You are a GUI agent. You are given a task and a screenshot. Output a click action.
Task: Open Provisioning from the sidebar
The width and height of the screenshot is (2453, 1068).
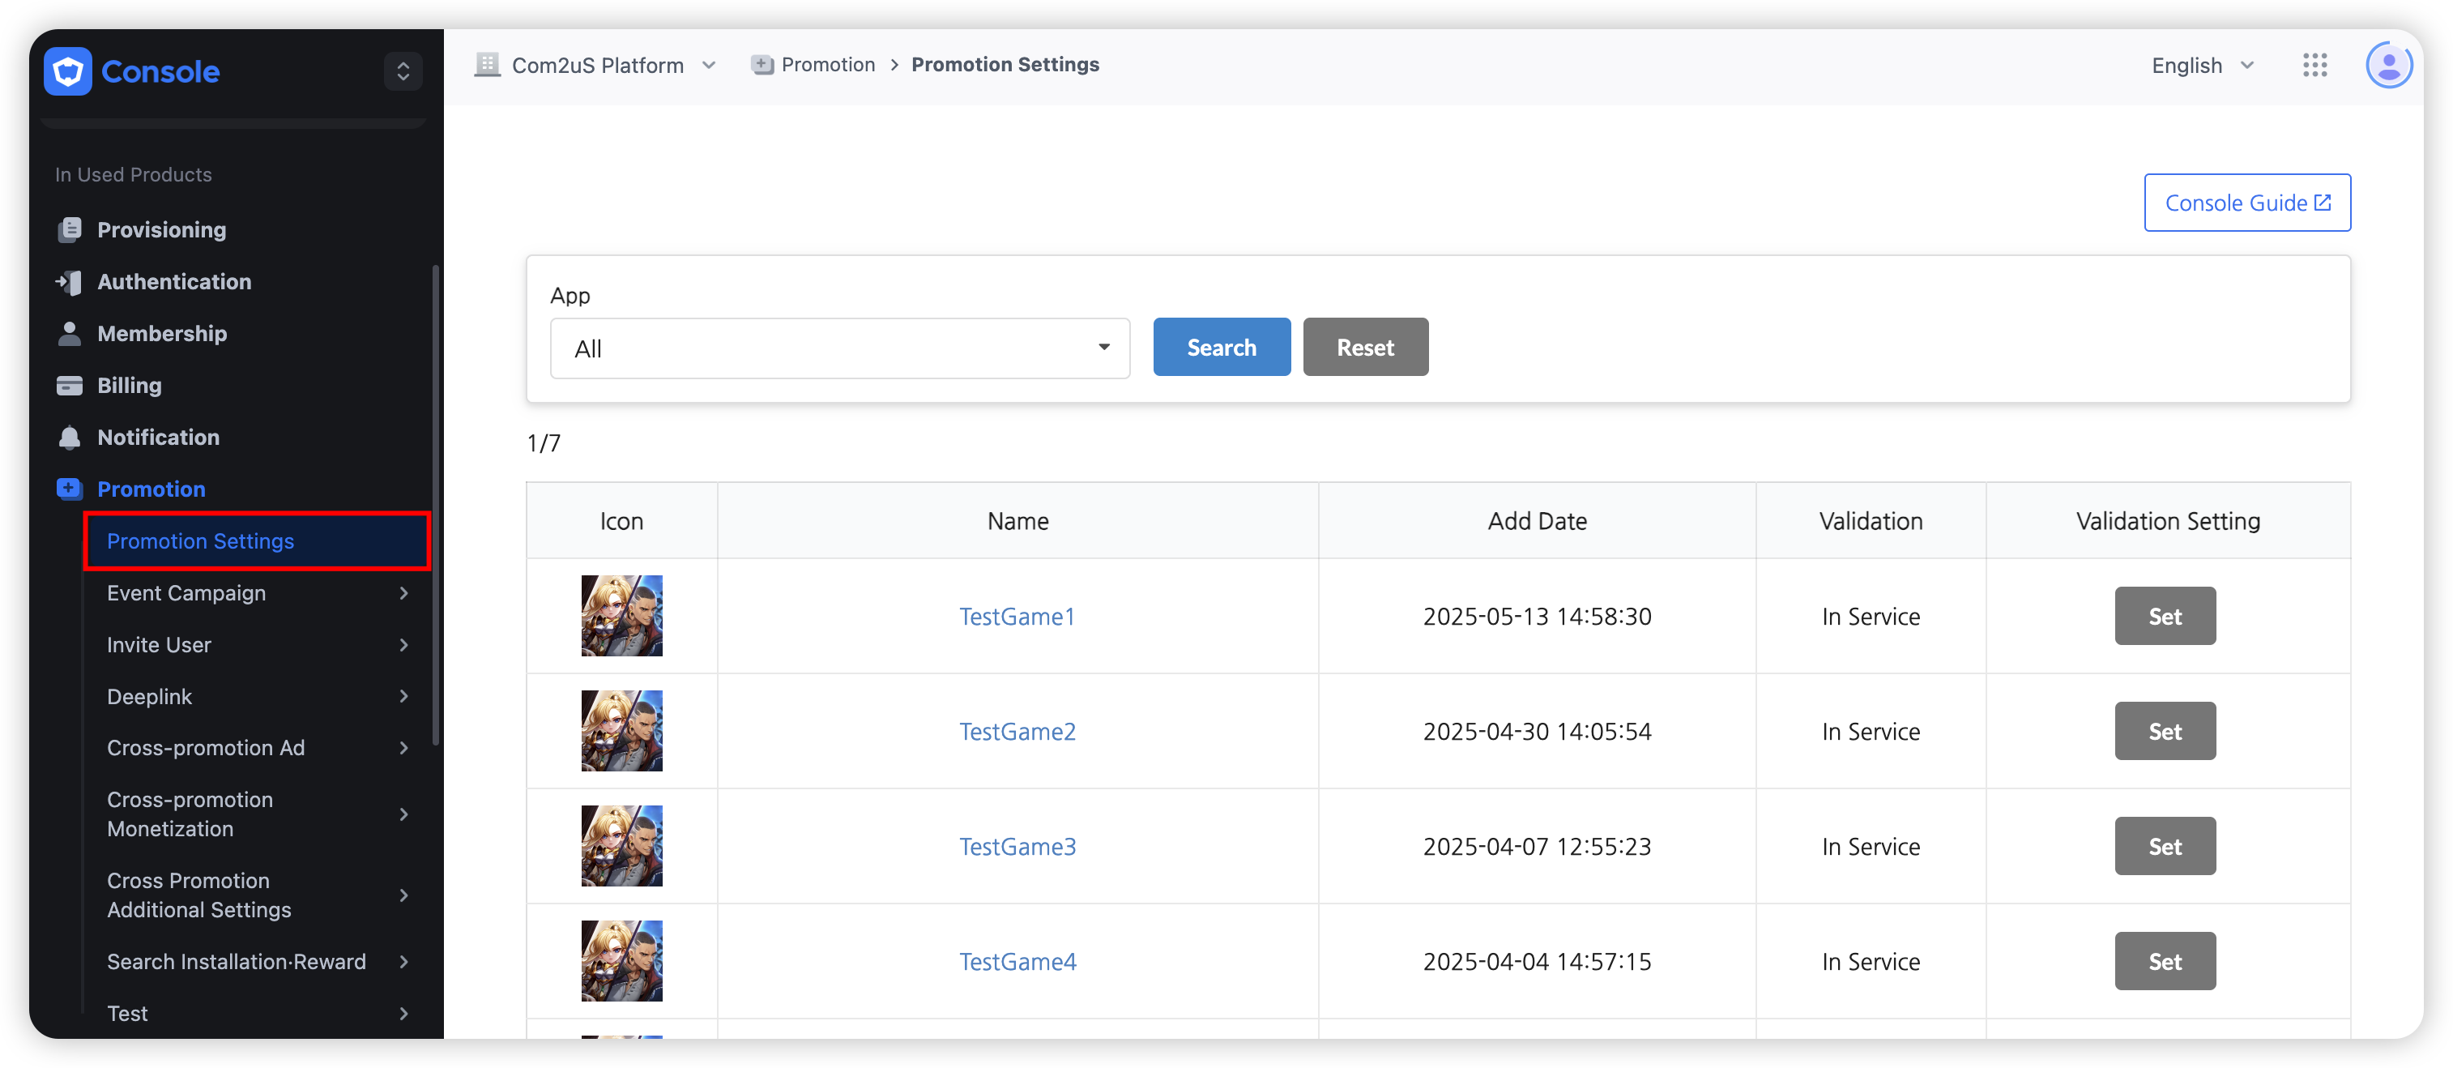[x=161, y=229]
